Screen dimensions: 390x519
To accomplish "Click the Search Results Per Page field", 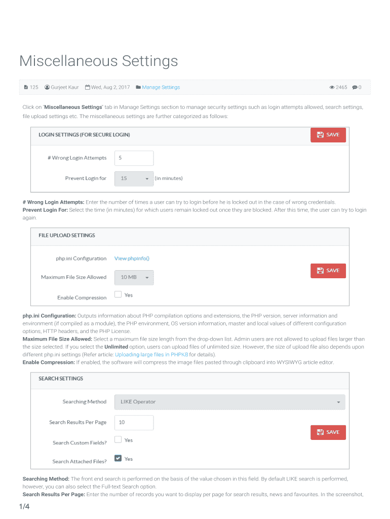I will [x=134, y=423].
